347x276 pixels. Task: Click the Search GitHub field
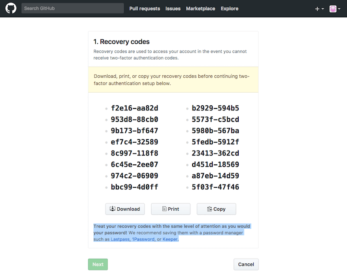[72, 8]
